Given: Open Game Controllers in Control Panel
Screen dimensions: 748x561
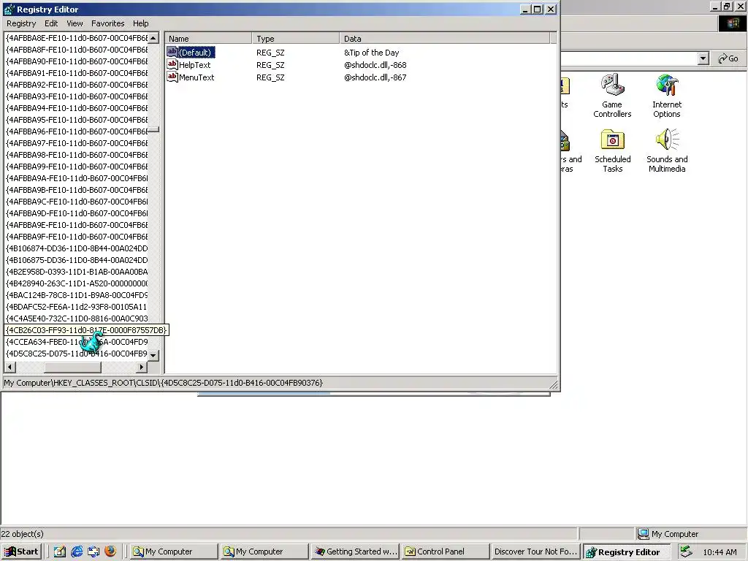Looking at the screenshot, I should click(612, 96).
